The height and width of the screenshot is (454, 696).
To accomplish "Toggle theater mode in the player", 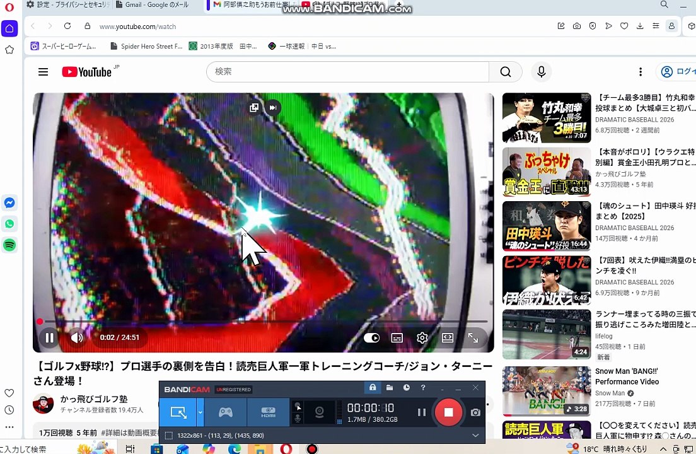I will [x=448, y=338].
